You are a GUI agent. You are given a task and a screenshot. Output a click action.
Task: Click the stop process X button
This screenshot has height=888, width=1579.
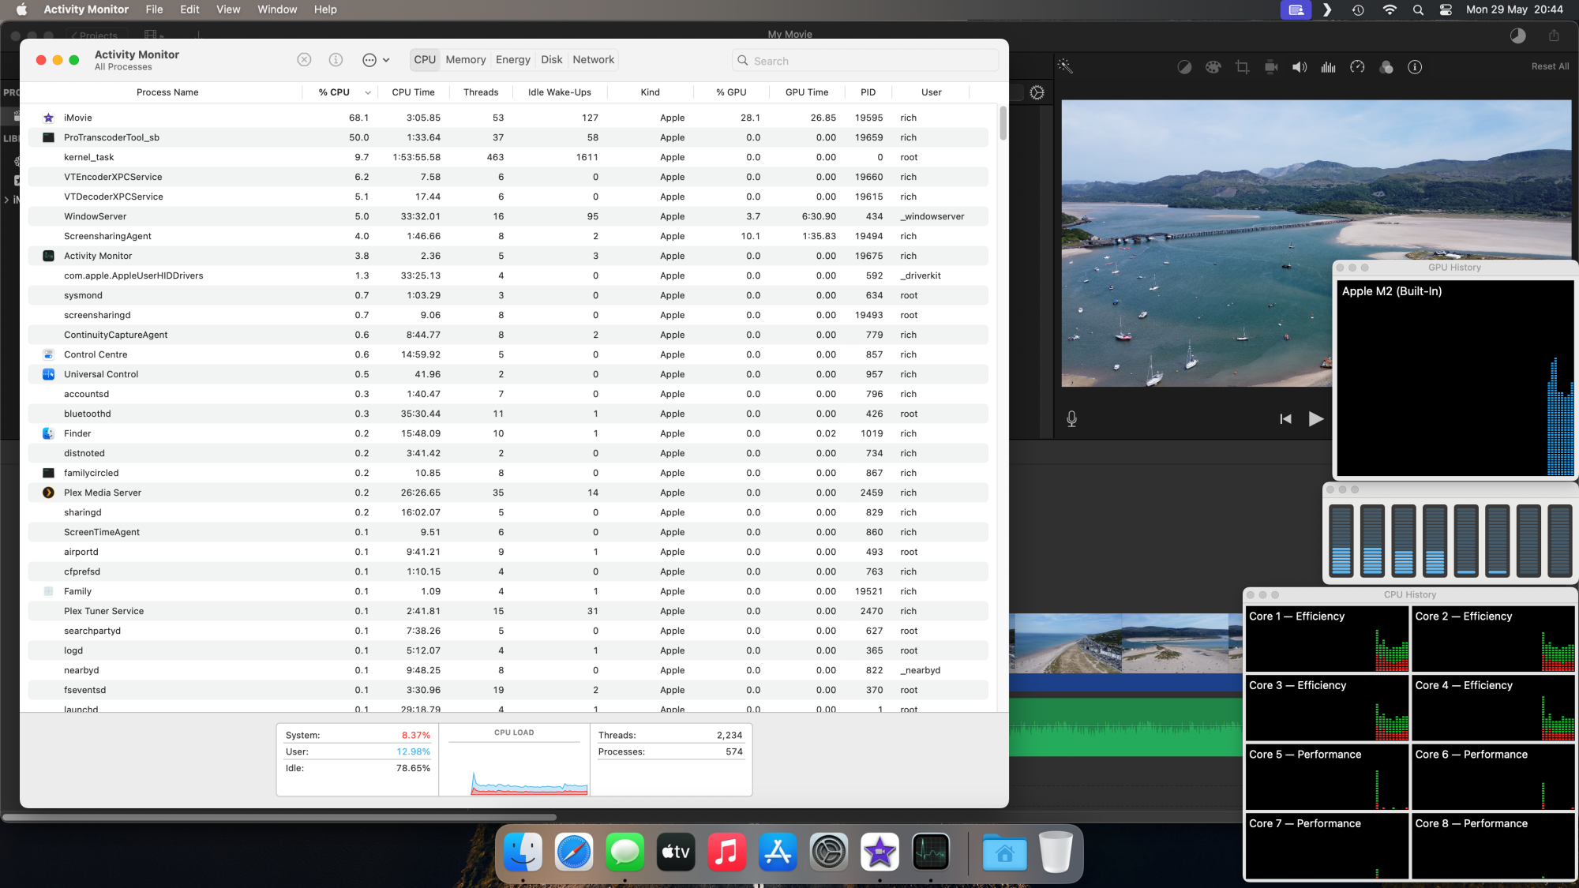click(x=304, y=60)
